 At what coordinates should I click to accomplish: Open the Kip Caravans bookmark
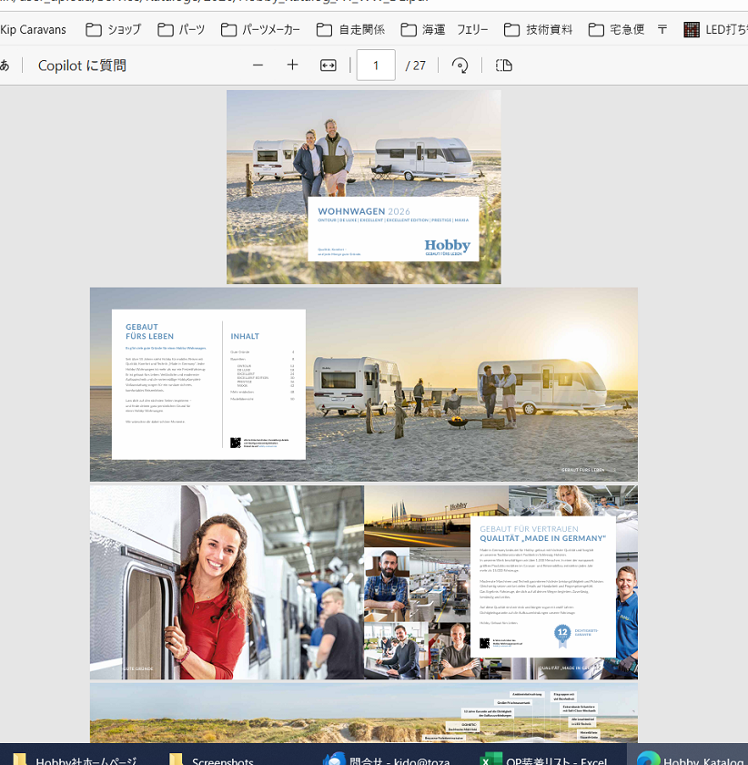[x=33, y=30]
